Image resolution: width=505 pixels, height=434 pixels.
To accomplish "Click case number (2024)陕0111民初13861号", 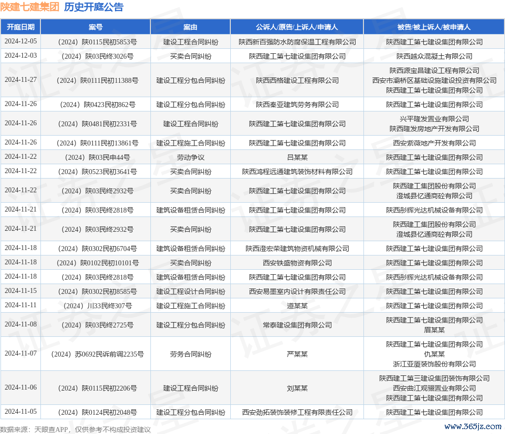I will [97, 144].
